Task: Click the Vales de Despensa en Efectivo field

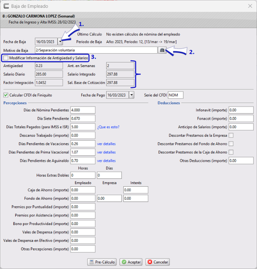Action: pyautogui.click(x=83, y=240)
